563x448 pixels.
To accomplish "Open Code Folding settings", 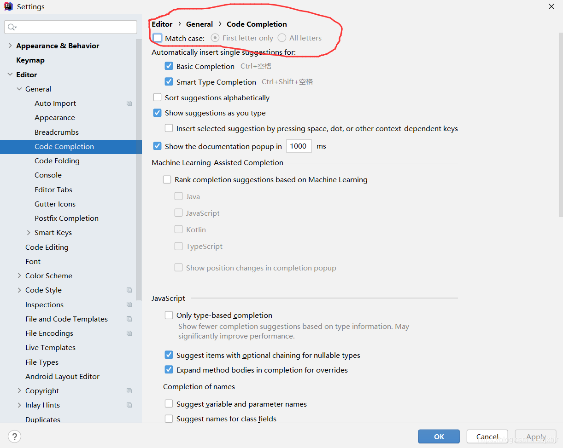I will (57, 161).
